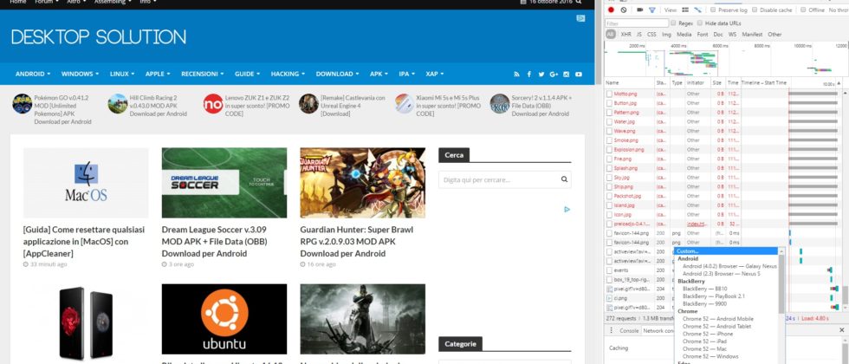849x364 pixels.
Task: Clear the network log
Action: [624, 10]
